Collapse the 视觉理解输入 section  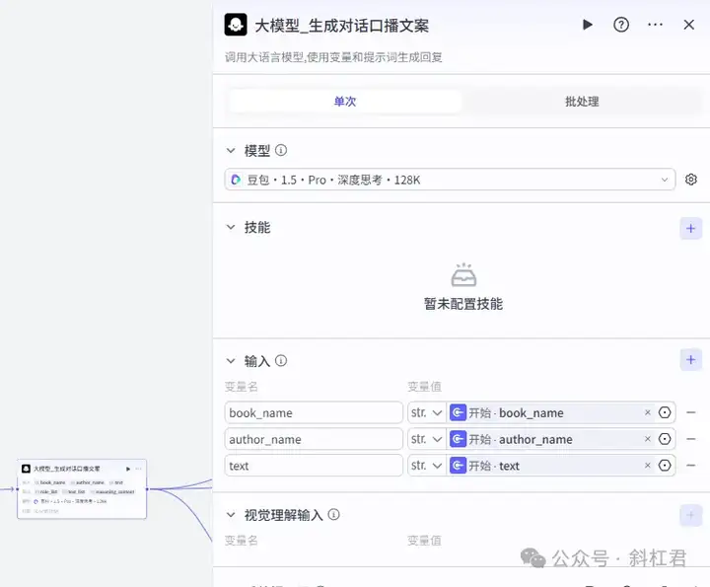(231, 515)
